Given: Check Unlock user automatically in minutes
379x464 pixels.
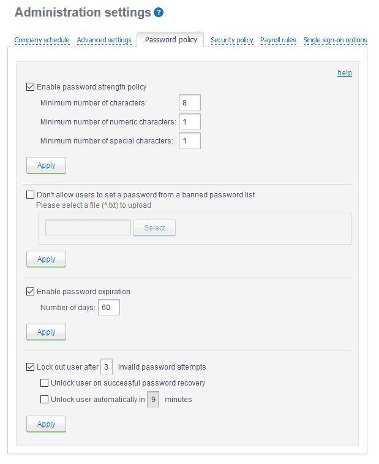Looking at the screenshot, I should pos(44,400).
